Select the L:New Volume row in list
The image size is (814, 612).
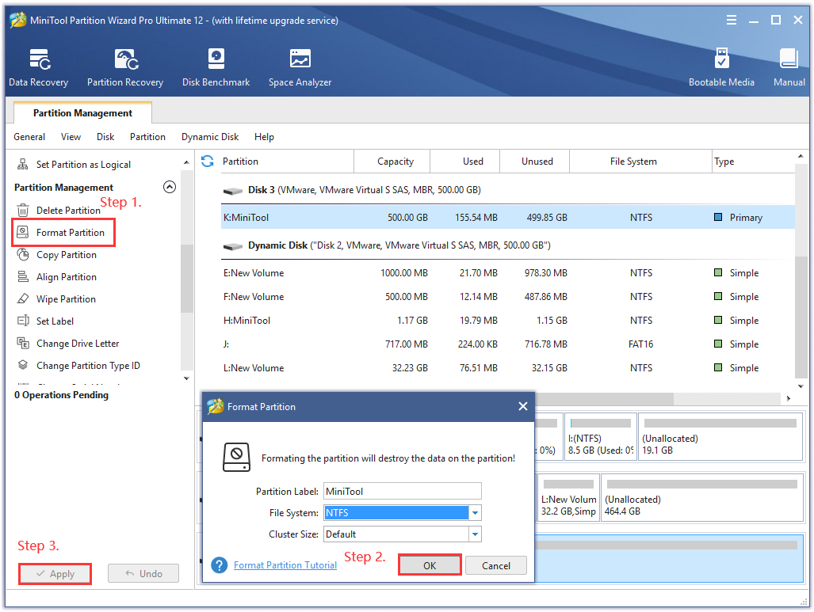(x=508, y=368)
